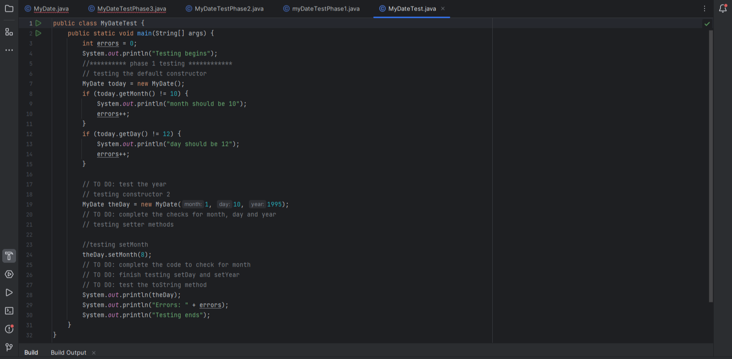Open the Problems tool window icon
The width and height of the screenshot is (732, 359).
click(x=9, y=329)
